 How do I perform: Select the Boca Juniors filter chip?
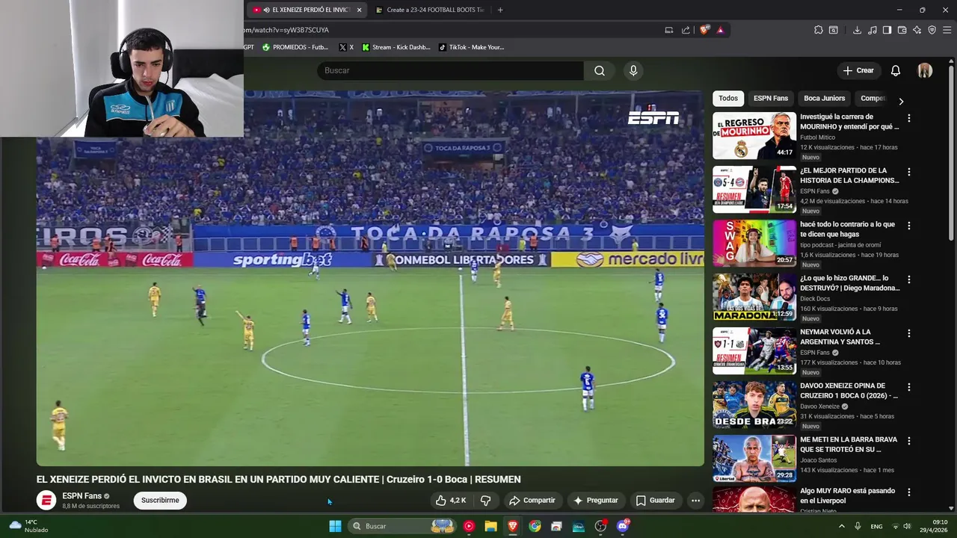point(824,99)
